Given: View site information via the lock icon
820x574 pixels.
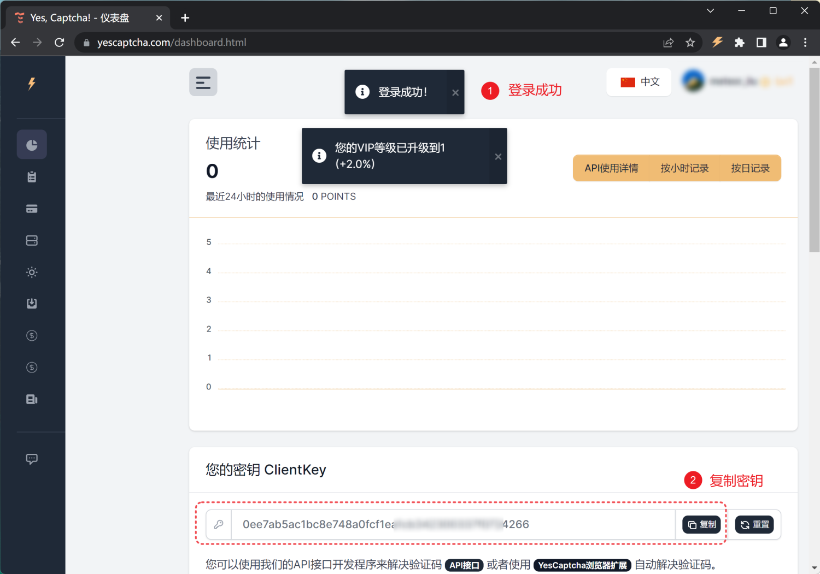Looking at the screenshot, I should tap(86, 43).
